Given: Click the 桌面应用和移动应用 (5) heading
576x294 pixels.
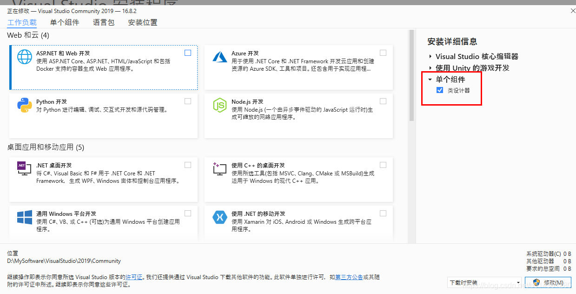Looking at the screenshot, I should point(46,147).
